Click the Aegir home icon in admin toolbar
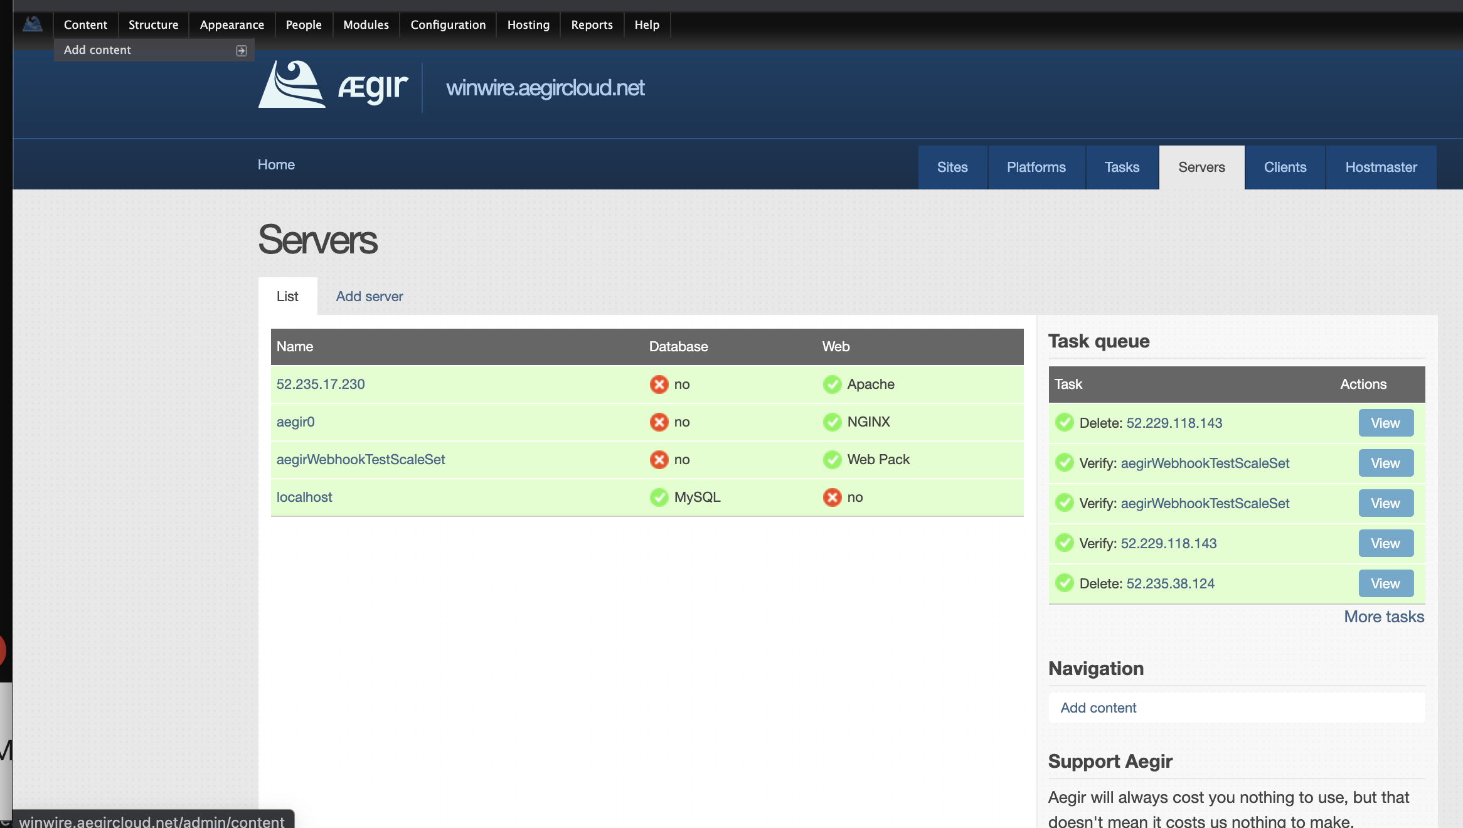The image size is (1463, 828). (33, 24)
